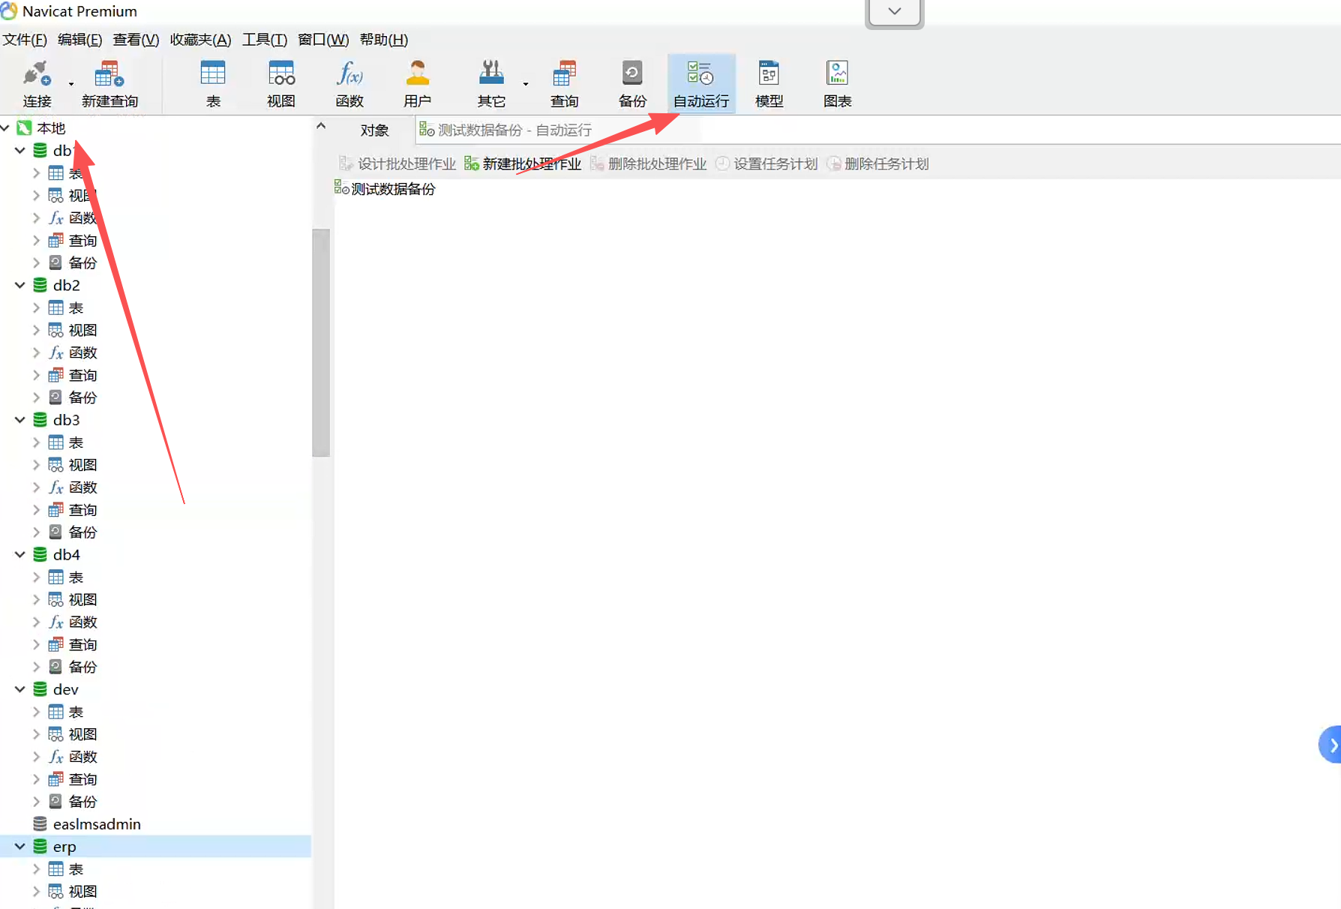Select the easlmsadmin database icon
This screenshot has height=909, width=1341.
point(40,823)
